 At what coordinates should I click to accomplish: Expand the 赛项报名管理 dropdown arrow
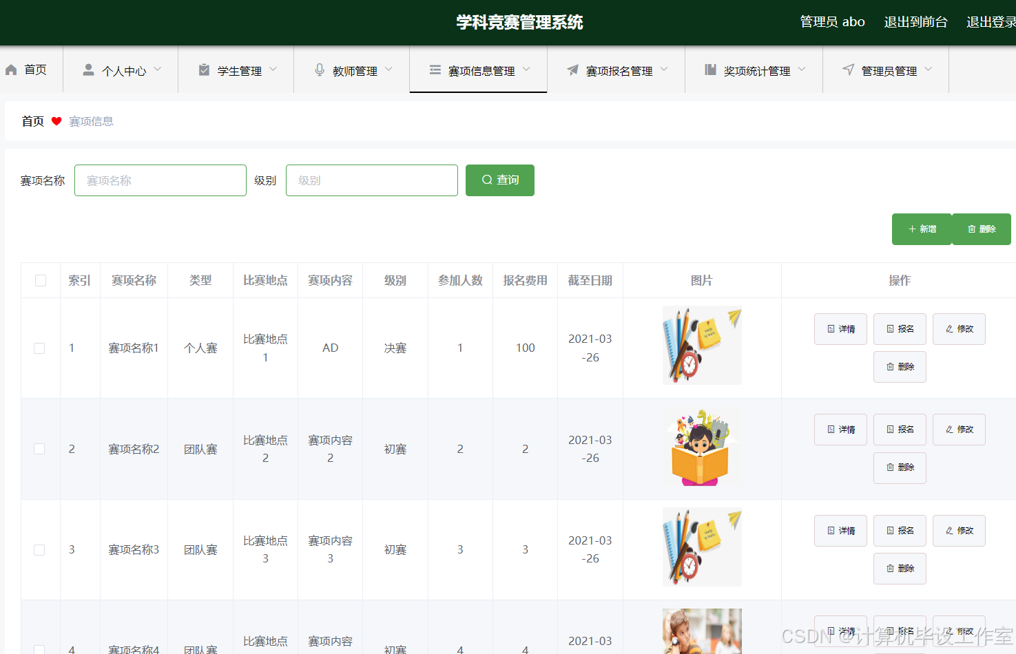pyautogui.click(x=665, y=70)
